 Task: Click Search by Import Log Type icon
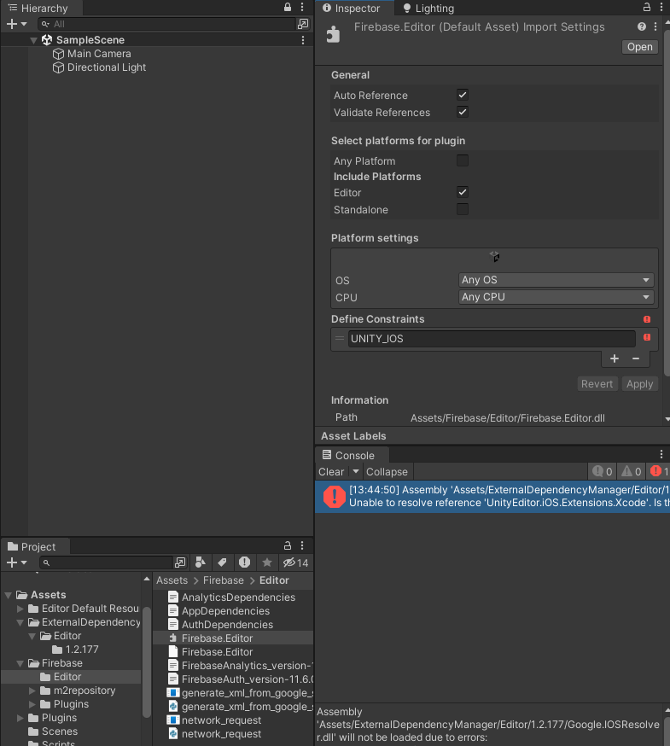[x=245, y=562]
